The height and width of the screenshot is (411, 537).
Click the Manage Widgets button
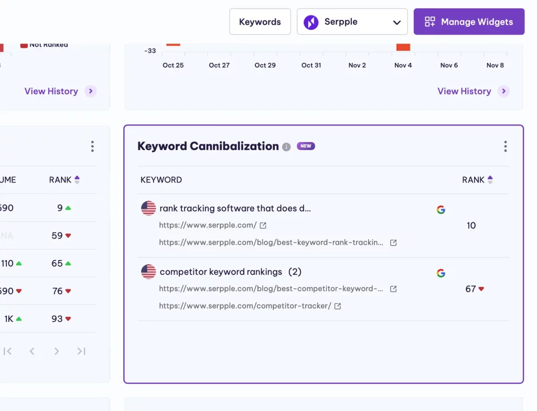[469, 21]
